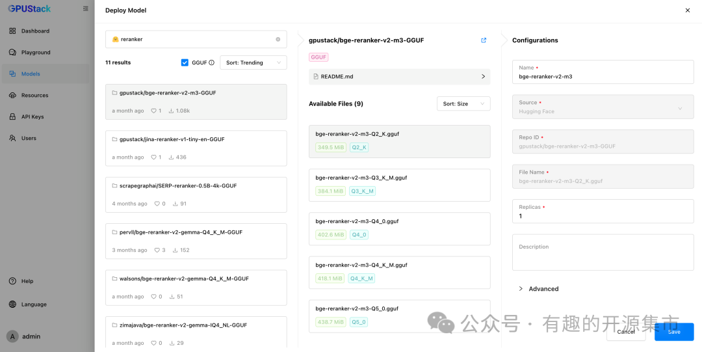The width and height of the screenshot is (702, 352).
Task: Click the Save button
Action: click(674, 332)
